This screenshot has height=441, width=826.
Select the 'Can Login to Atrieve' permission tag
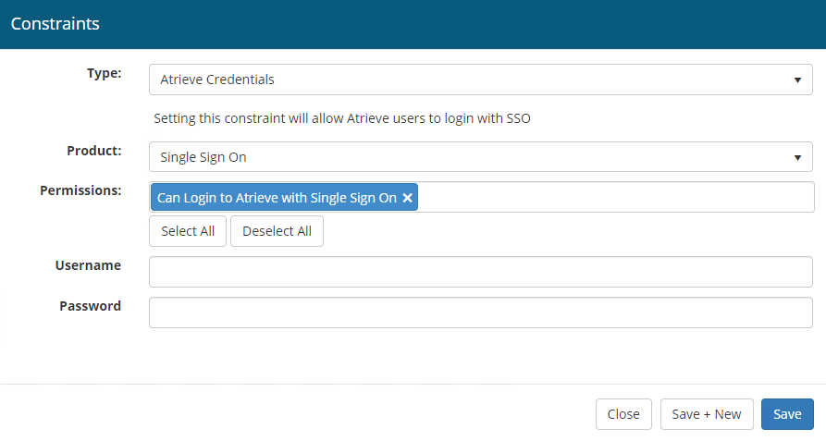tap(277, 198)
